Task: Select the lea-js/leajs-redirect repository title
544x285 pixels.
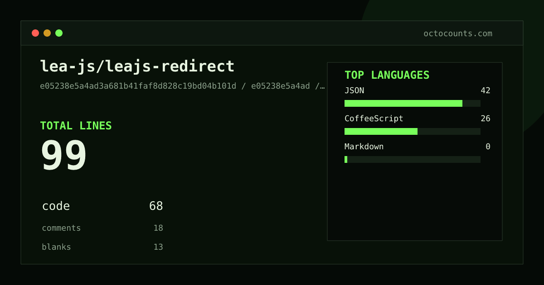Action: 137,66
